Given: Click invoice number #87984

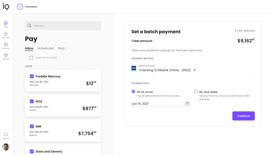Looking at the screenshot, I should tap(34, 85).
